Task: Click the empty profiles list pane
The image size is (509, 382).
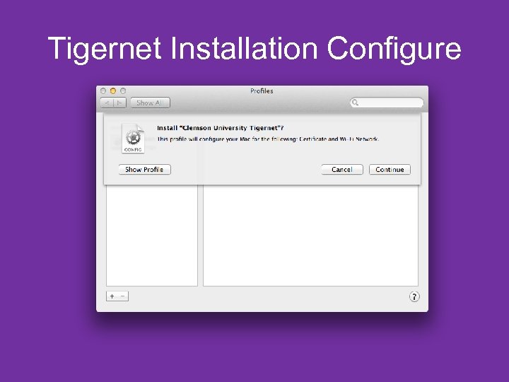Action: pos(152,236)
